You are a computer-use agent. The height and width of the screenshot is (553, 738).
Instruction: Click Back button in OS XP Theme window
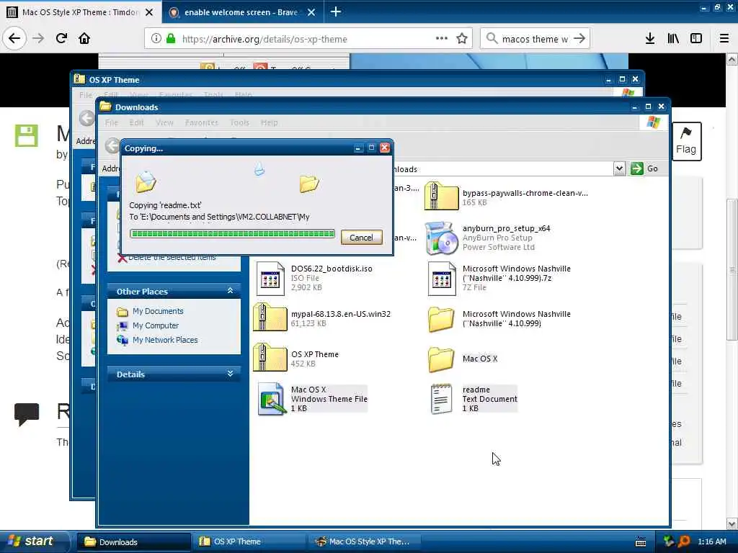pyautogui.click(x=86, y=118)
